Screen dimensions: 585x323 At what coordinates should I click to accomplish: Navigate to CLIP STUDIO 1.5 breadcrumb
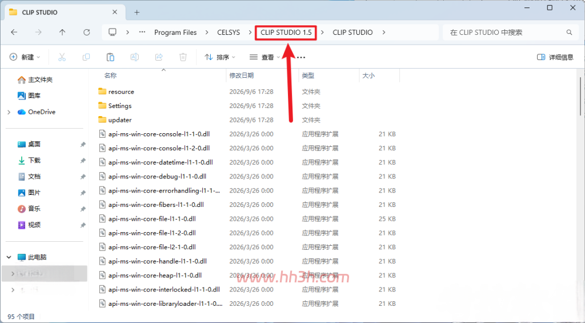pos(286,33)
